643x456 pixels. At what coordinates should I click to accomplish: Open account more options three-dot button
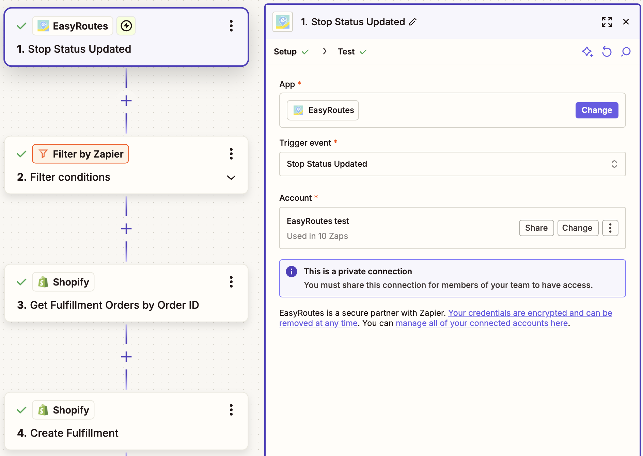[x=610, y=228]
